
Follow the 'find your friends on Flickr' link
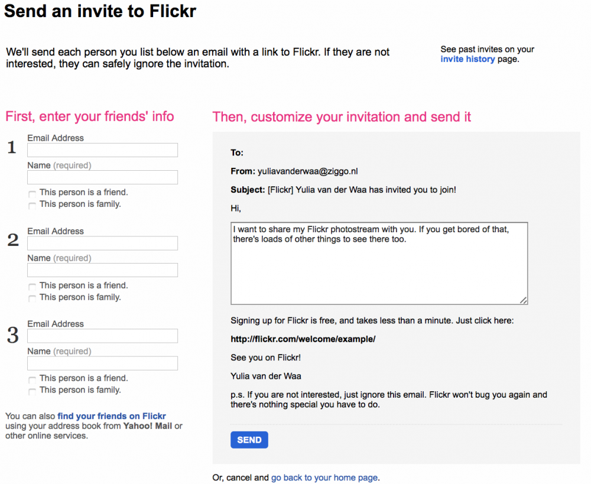(x=112, y=416)
